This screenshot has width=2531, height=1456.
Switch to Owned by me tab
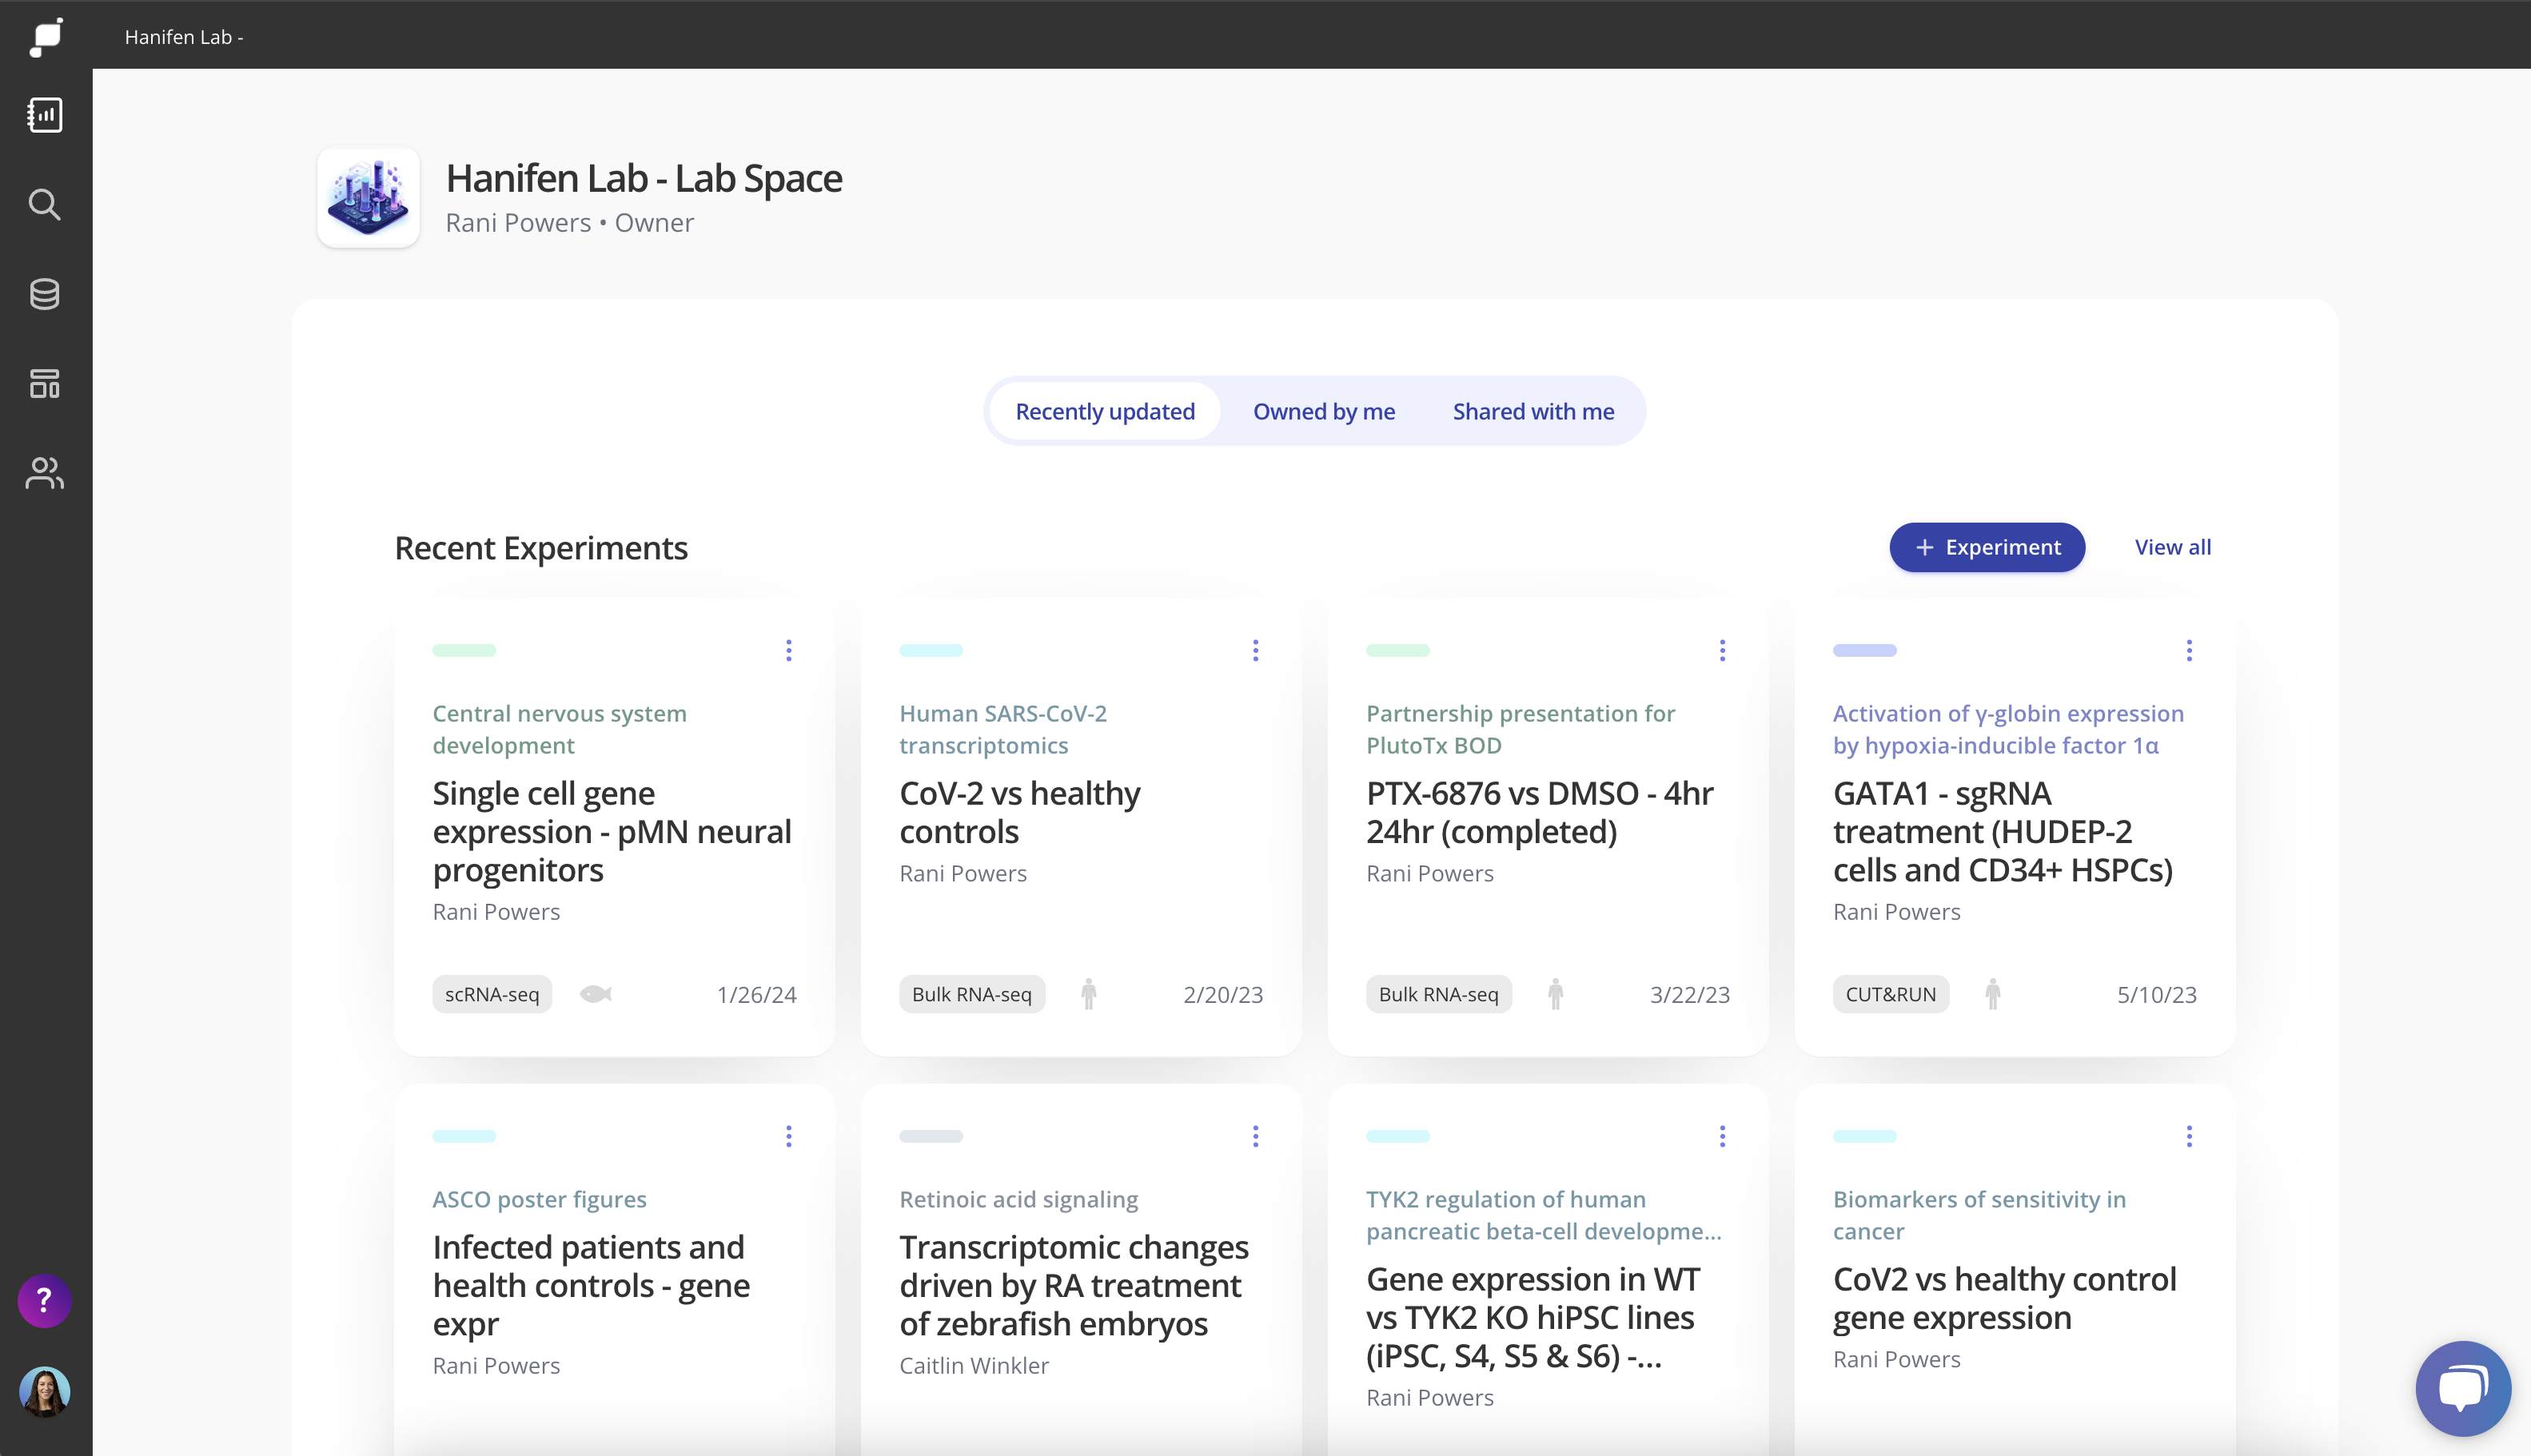pyautogui.click(x=1324, y=411)
